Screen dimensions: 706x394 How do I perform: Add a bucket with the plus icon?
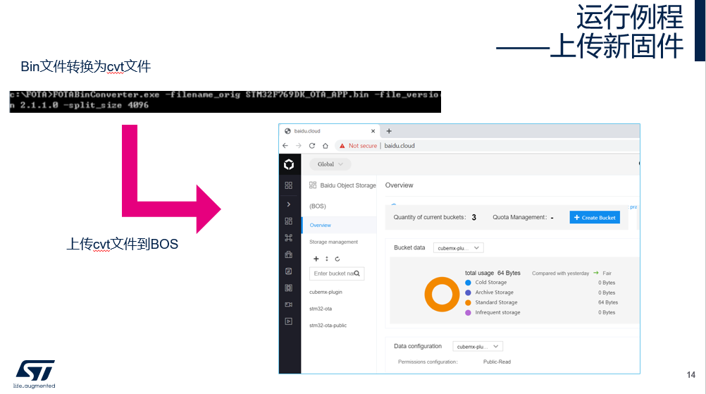click(316, 259)
